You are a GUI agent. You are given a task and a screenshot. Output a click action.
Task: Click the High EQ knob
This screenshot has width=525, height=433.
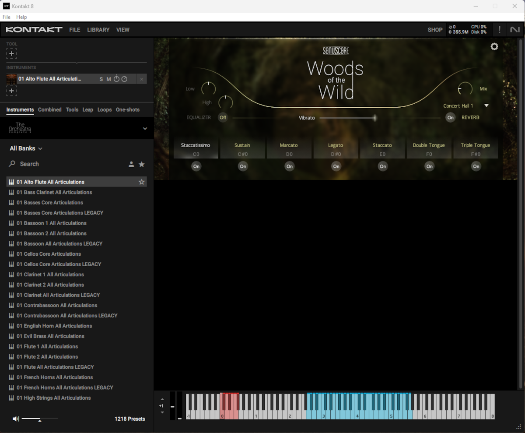tap(225, 102)
